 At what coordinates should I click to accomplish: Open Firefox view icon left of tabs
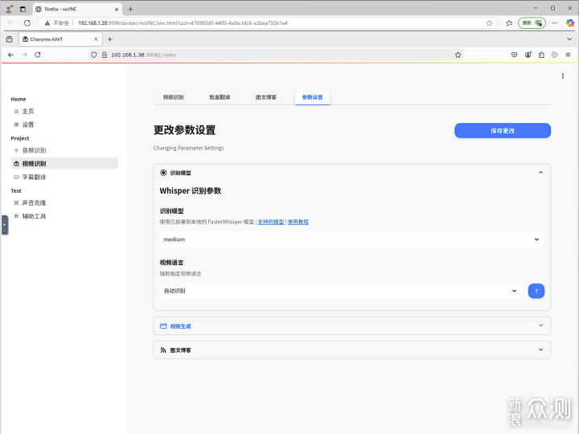click(9, 39)
